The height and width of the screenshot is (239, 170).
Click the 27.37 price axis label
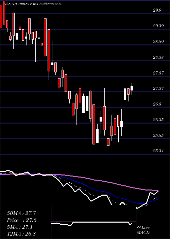click(158, 88)
